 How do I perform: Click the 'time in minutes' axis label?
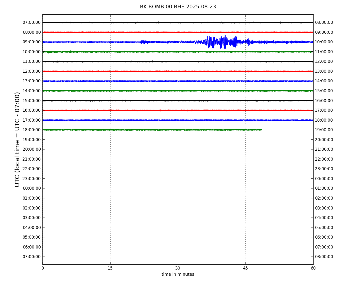coord(178,274)
